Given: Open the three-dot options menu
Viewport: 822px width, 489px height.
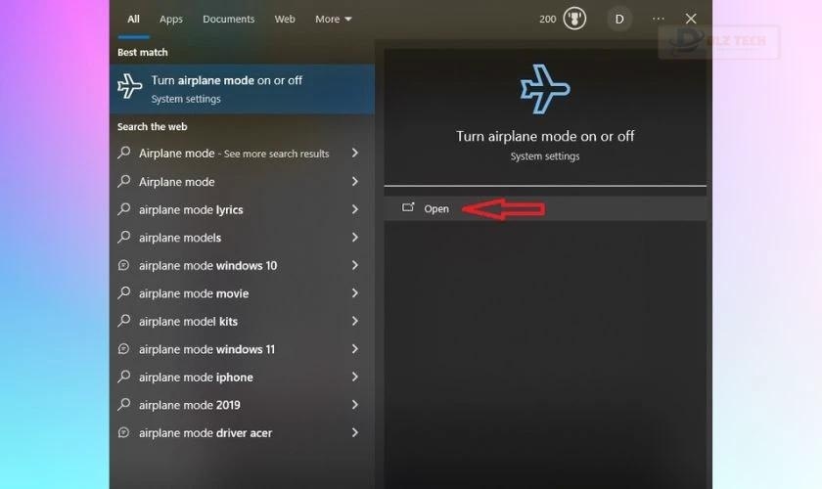Looking at the screenshot, I should click(x=658, y=19).
